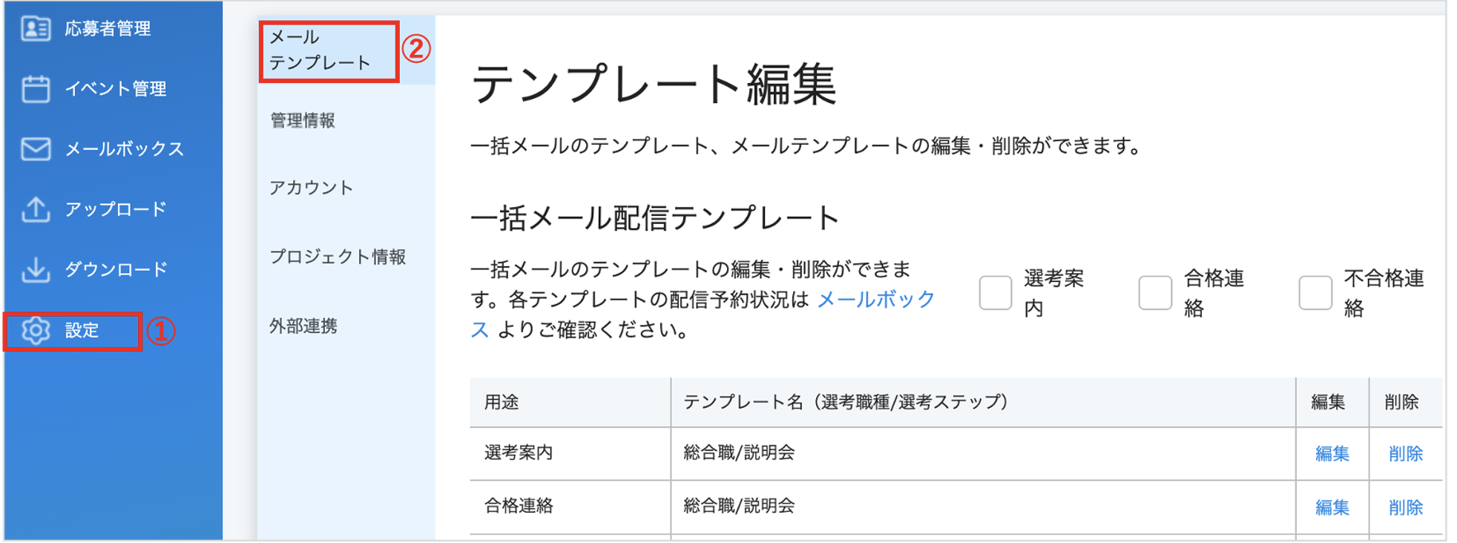The height and width of the screenshot is (543, 1457).
Task: Open the イベント管理 calendar icon
Action: (x=36, y=88)
